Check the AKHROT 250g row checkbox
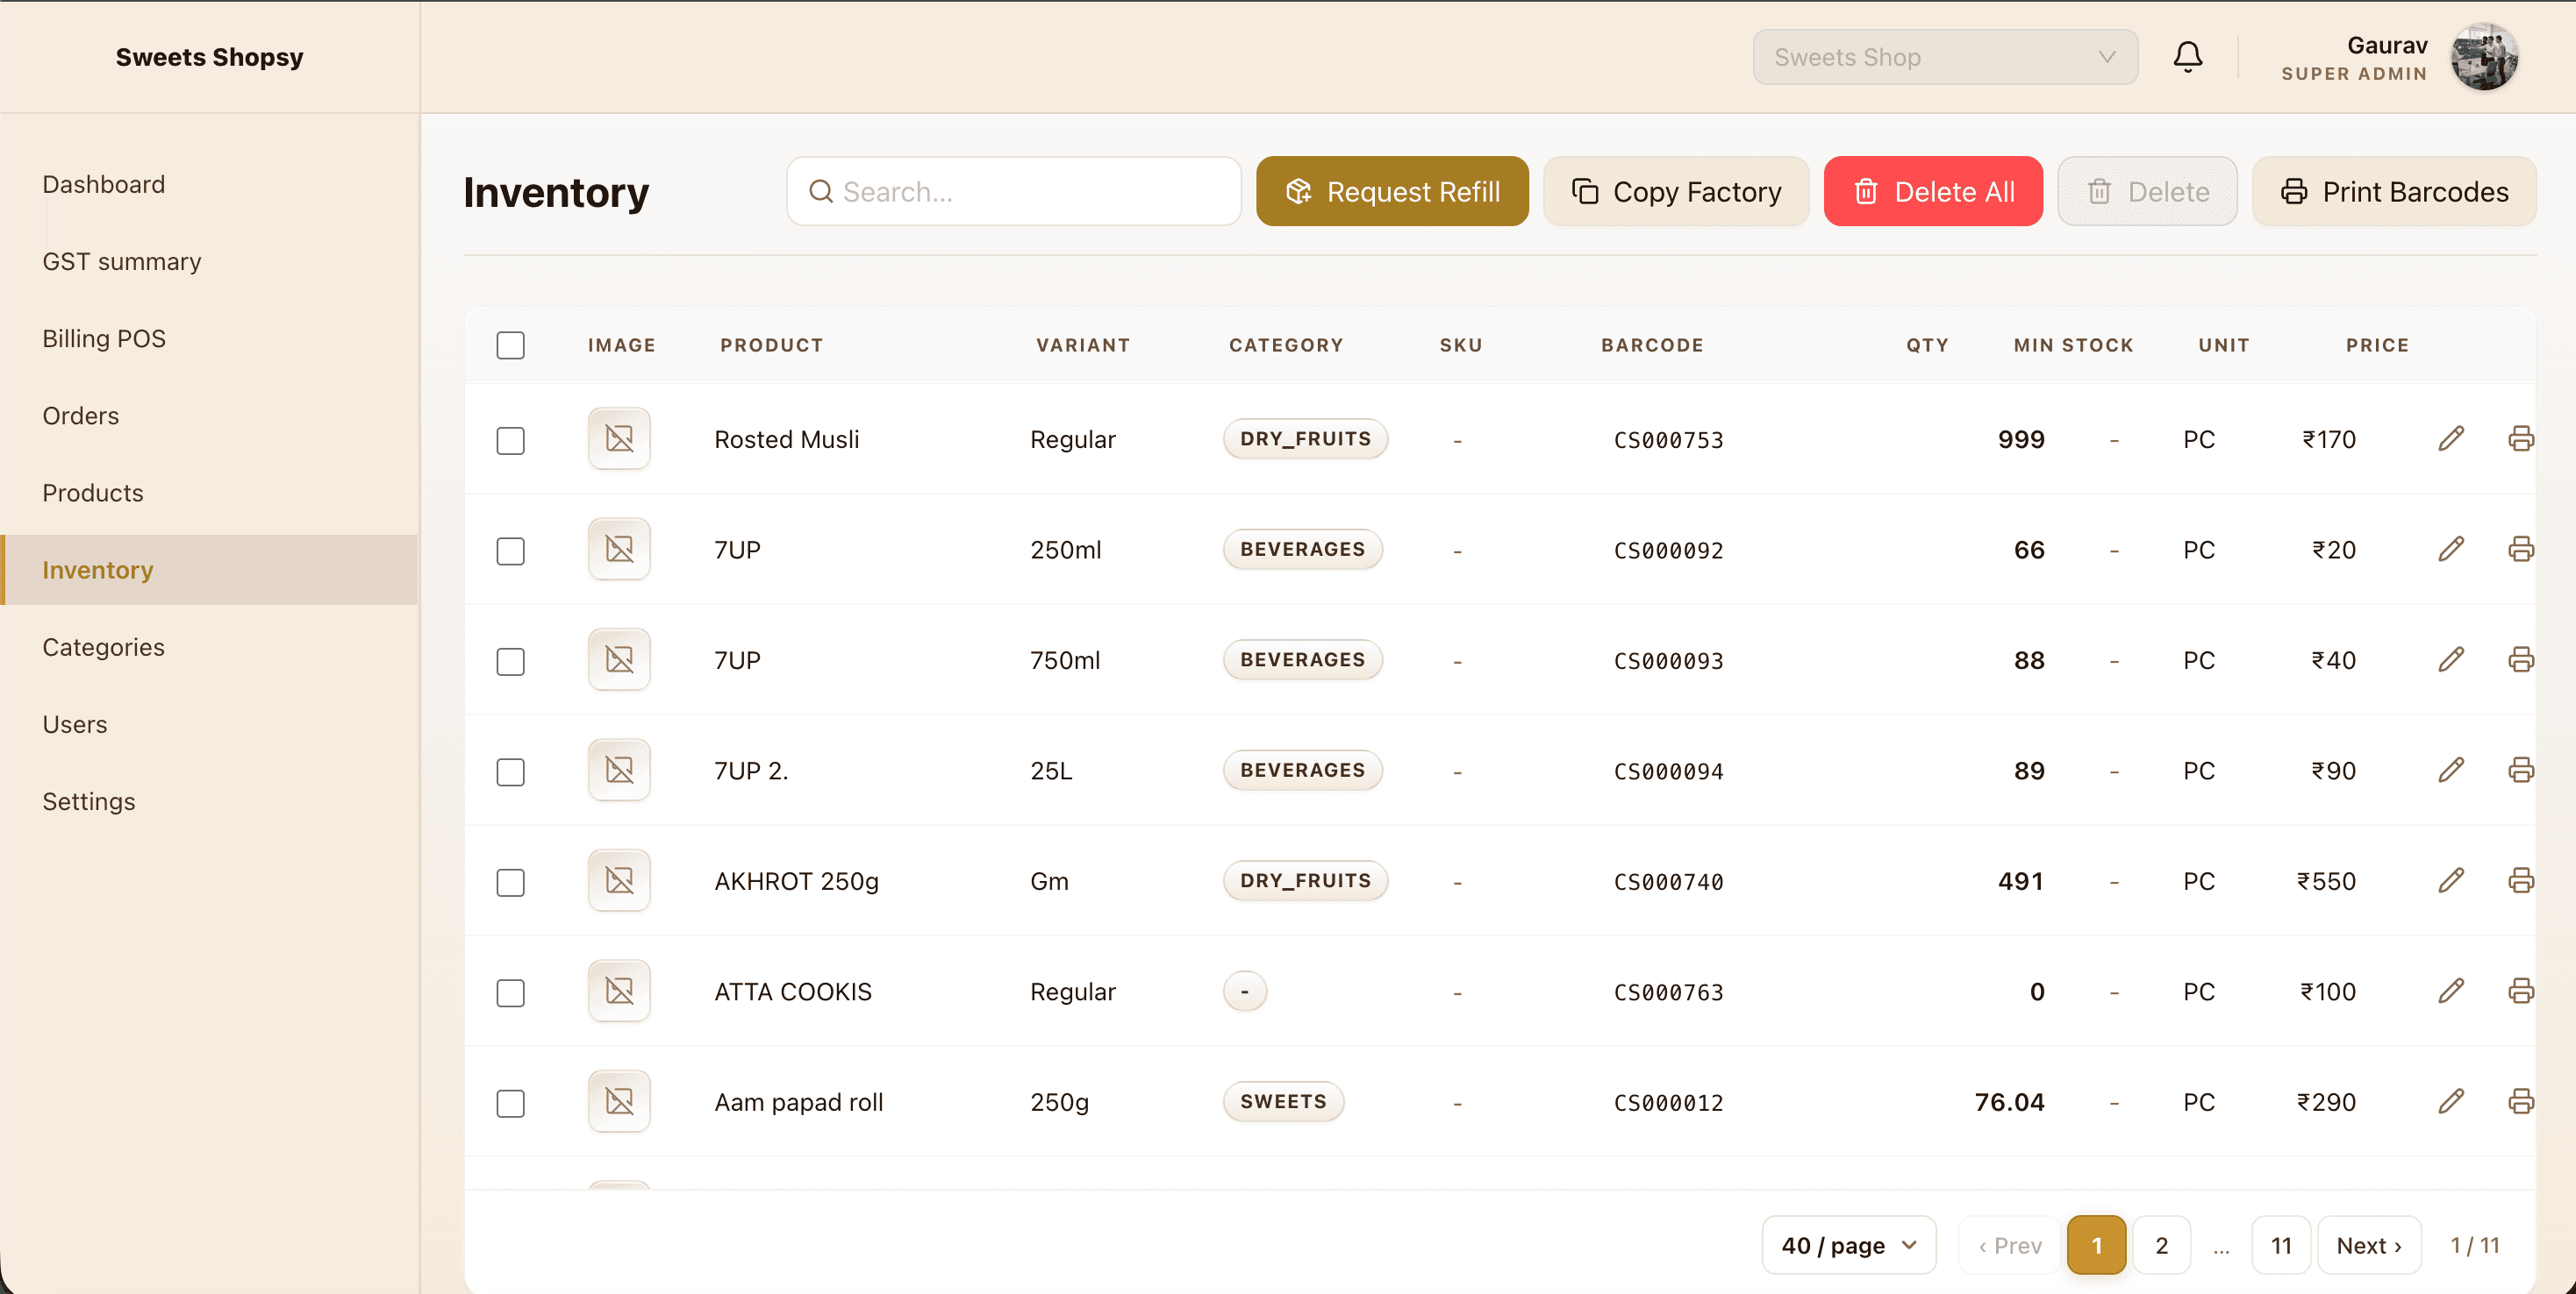The width and height of the screenshot is (2576, 1294). [510, 882]
